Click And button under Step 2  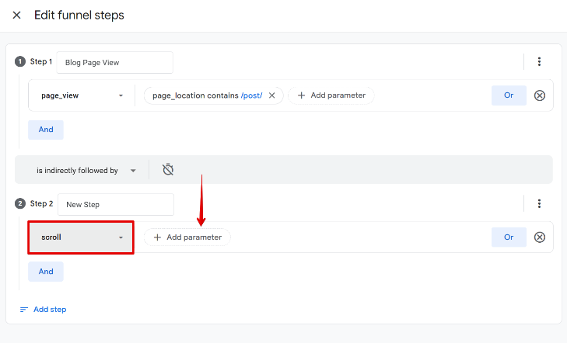[46, 272]
